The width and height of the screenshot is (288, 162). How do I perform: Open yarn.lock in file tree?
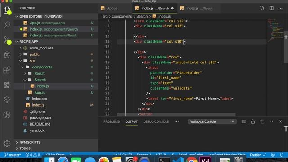click(56, 130)
